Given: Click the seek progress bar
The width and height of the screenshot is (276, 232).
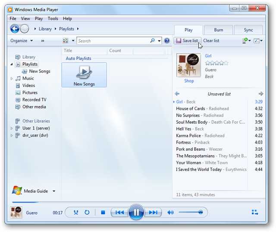Looking at the screenshot, I should (x=136, y=202).
